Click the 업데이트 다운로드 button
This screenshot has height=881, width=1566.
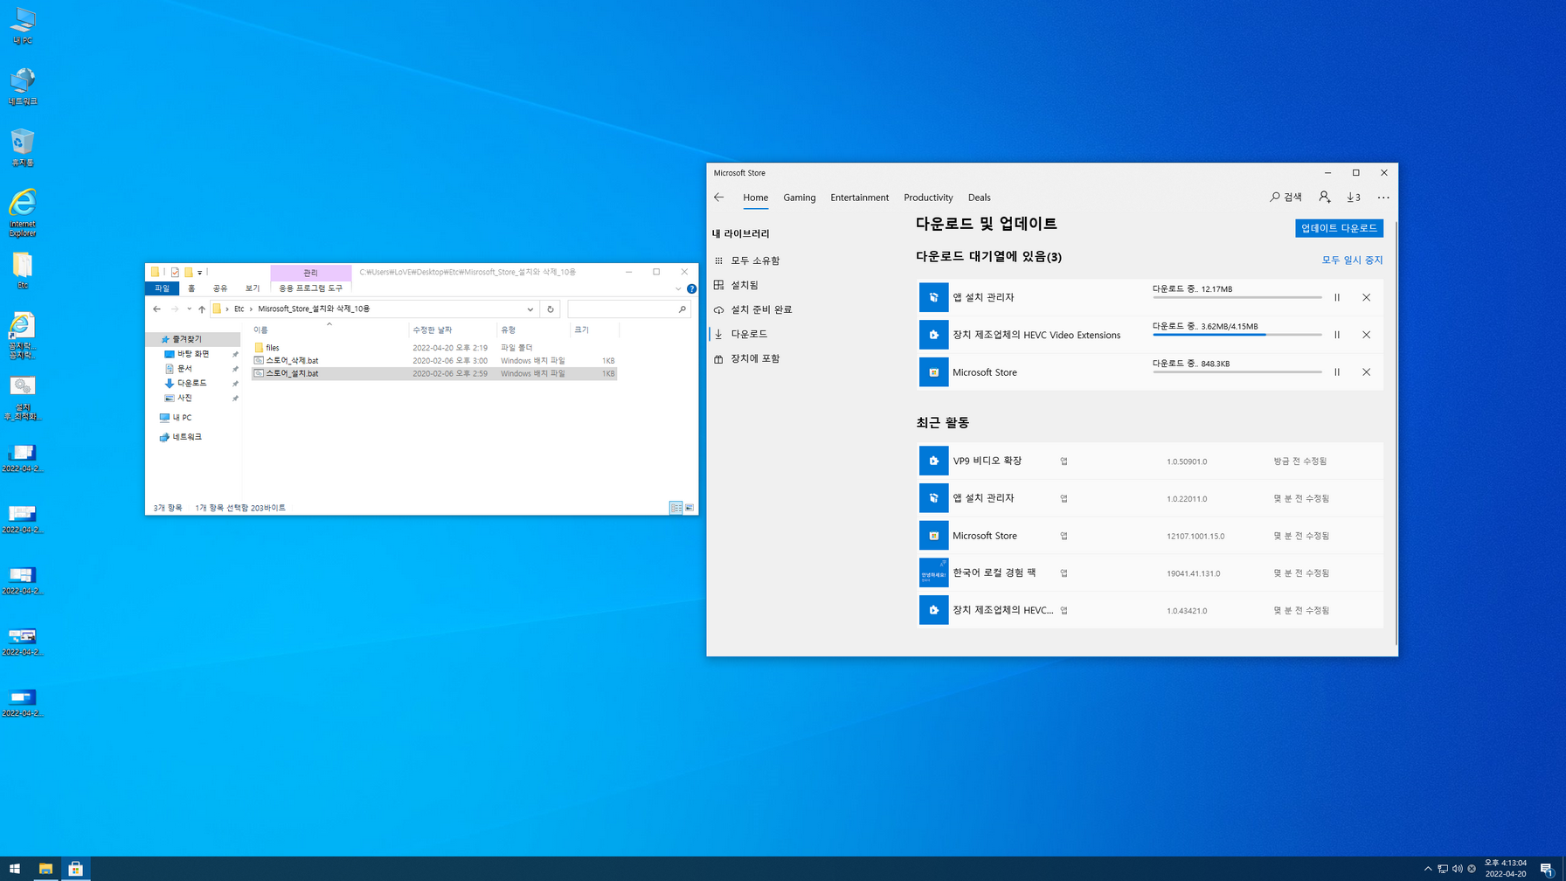pos(1339,228)
